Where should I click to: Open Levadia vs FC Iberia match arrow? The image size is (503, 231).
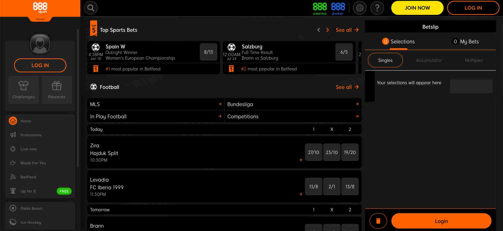tap(301, 194)
